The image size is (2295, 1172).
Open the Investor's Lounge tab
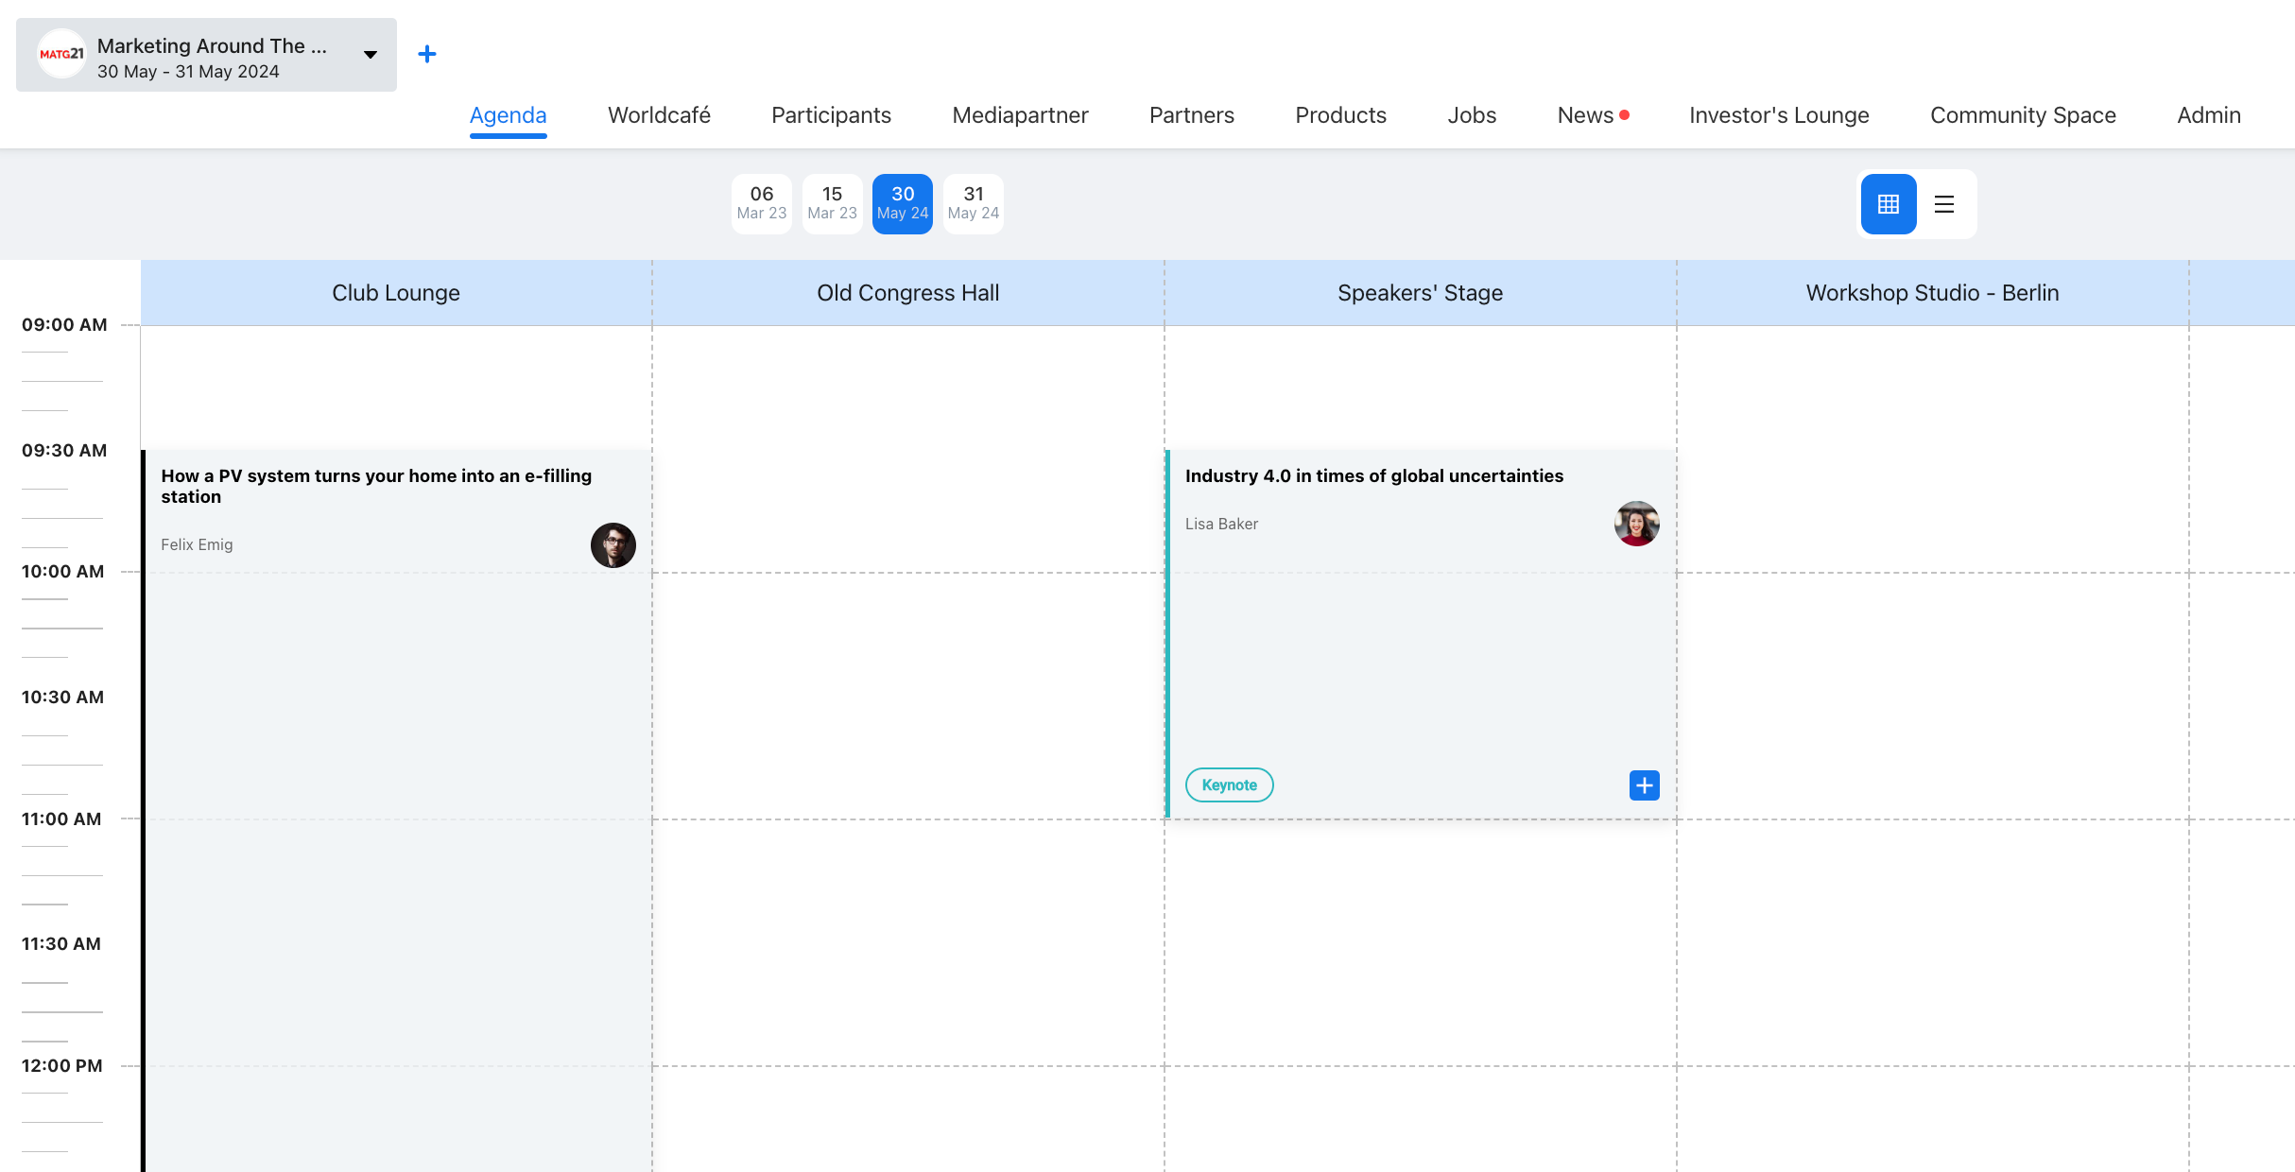click(x=1779, y=115)
